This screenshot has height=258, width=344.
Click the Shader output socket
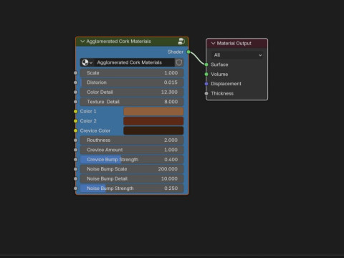pyautogui.click(x=188, y=52)
